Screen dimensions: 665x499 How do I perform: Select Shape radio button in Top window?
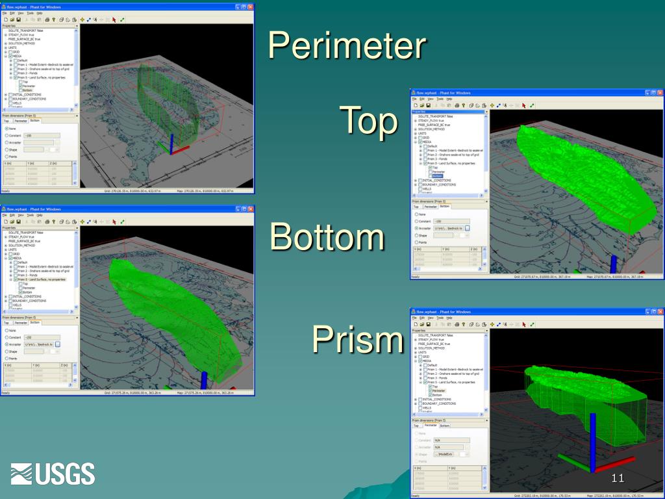416,235
